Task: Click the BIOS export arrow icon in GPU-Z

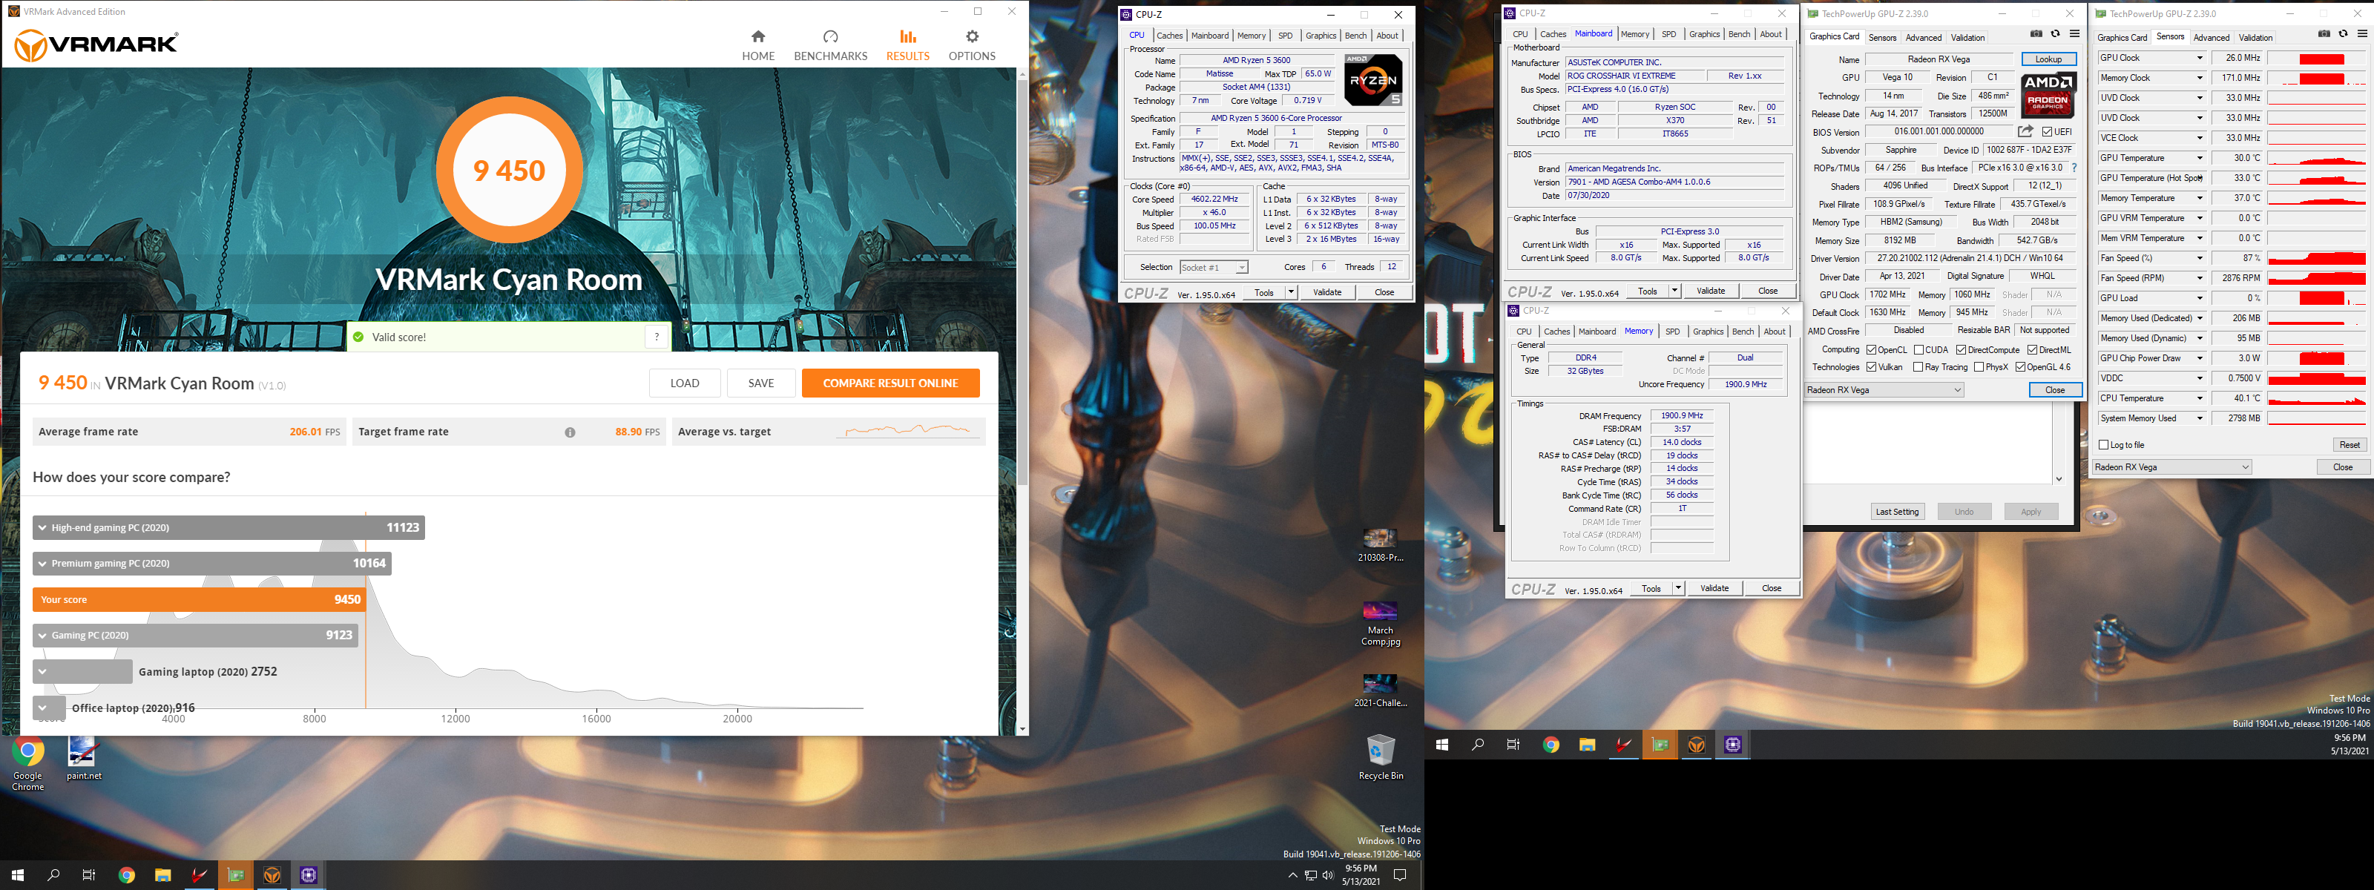Action: [2025, 132]
